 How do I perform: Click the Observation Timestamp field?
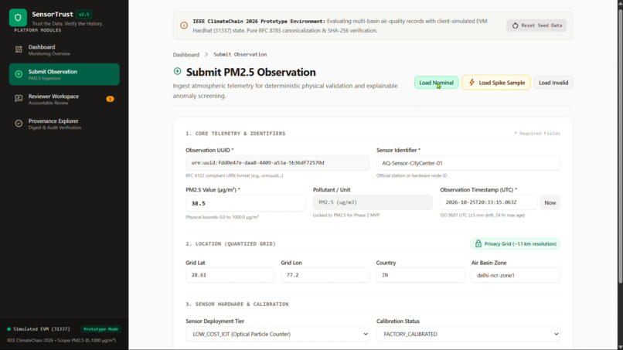(489, 202)
